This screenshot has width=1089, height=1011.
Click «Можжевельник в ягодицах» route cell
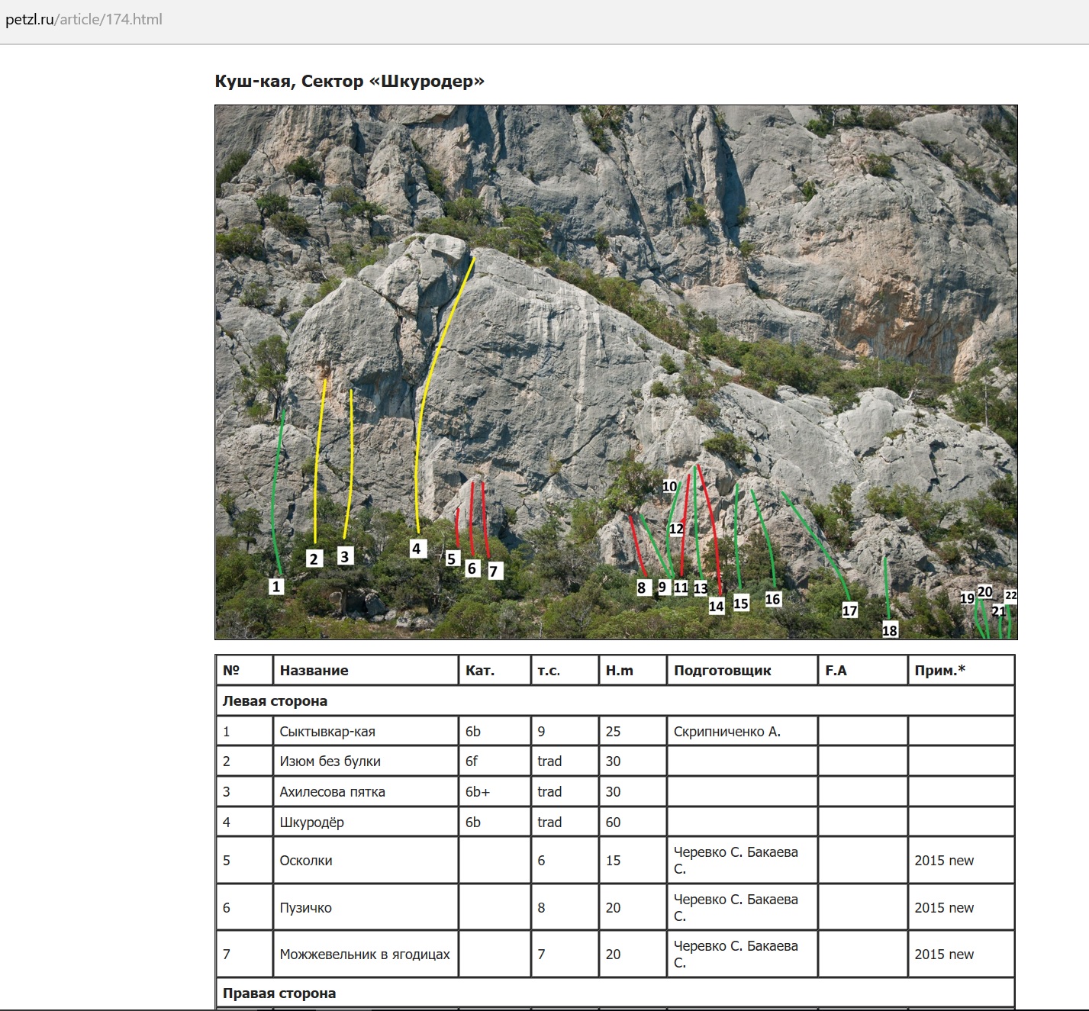pos(365,954)
